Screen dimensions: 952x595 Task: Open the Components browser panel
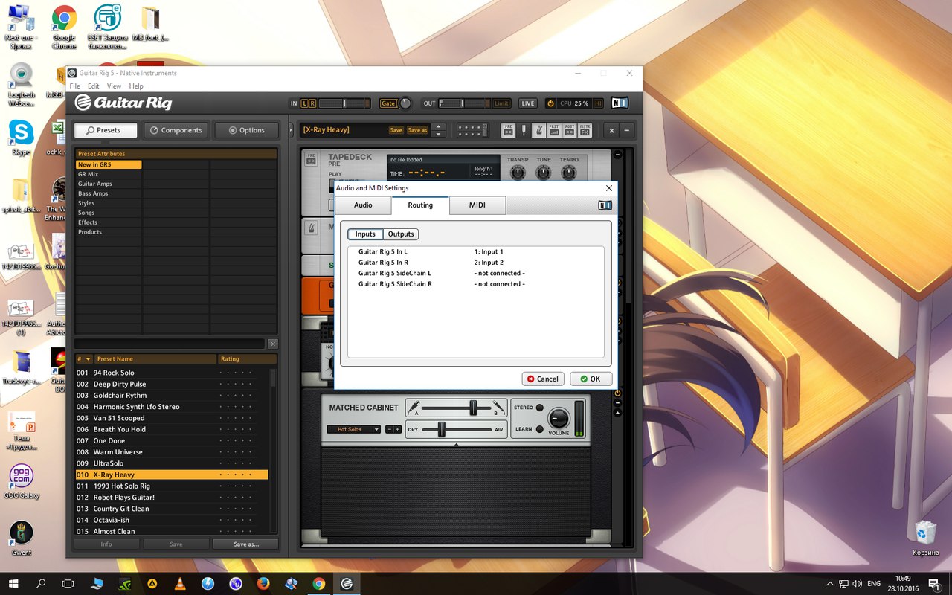[176, 130]
